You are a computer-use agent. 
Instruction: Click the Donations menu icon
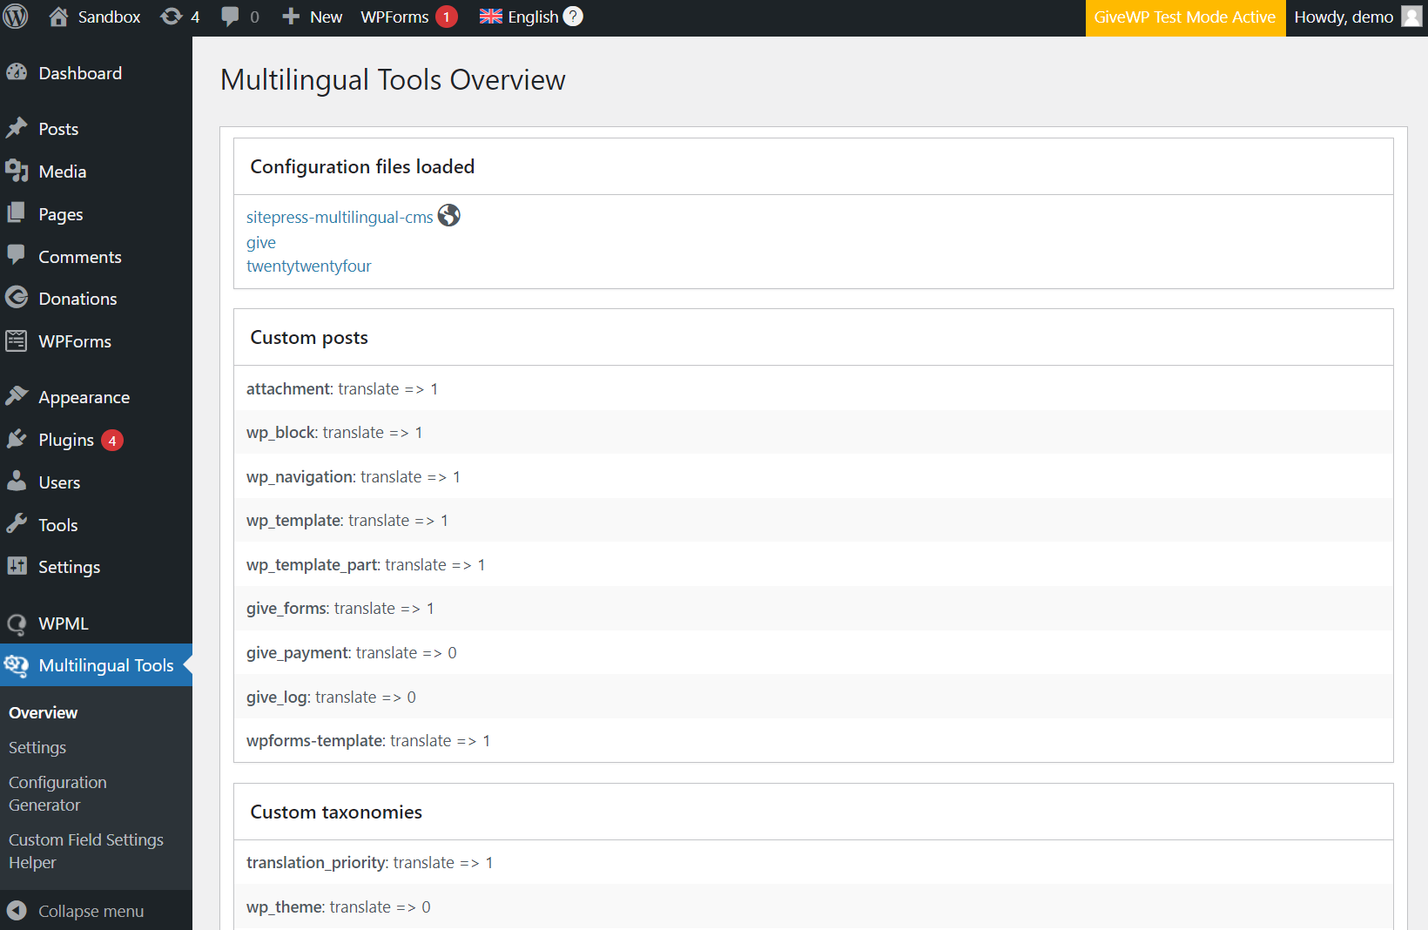coord(17,298)
